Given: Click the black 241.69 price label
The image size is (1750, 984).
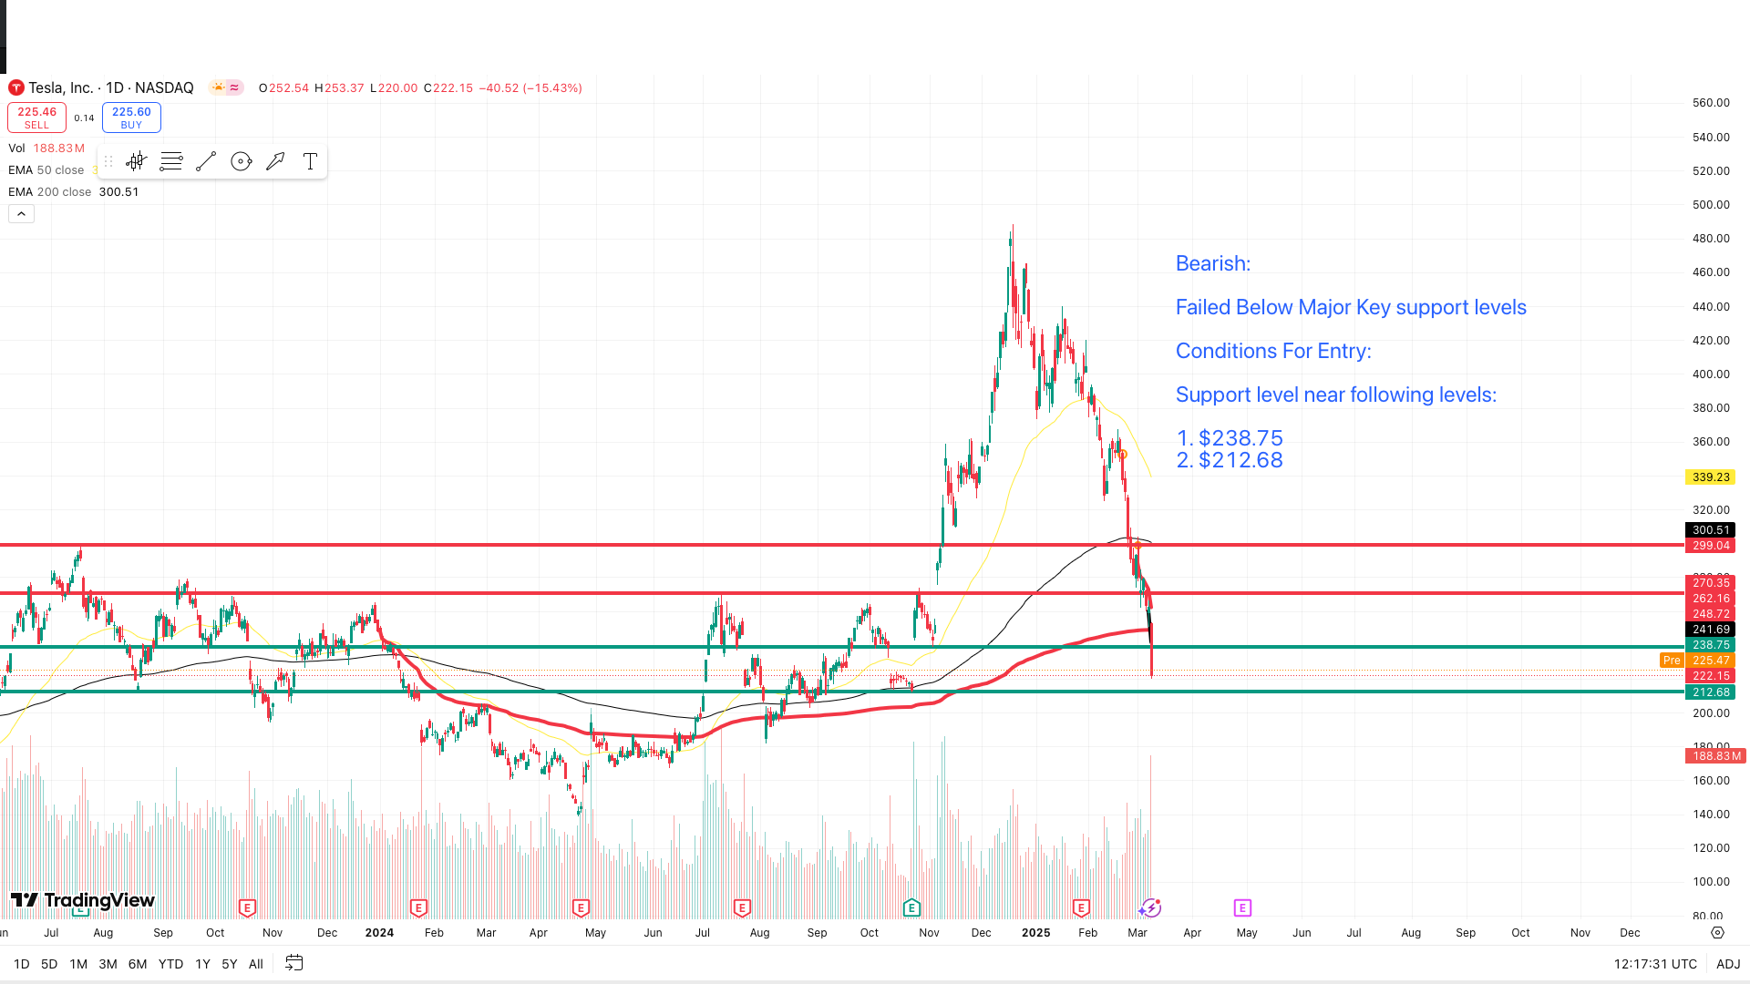Looking at the screenshot, I should tap(1710, 630).
